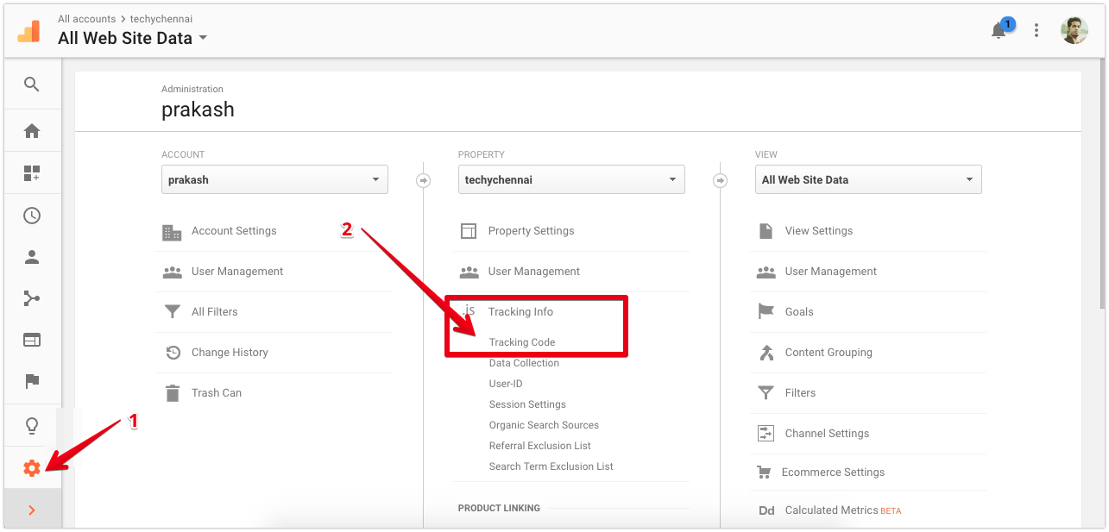1109x532 pixels.
Task: Click the Change History icon
Action: 173,353
